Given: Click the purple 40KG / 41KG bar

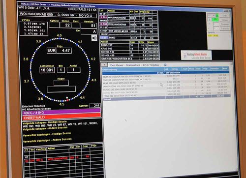Looking at the screenshot, I should [x=61, y=113].
